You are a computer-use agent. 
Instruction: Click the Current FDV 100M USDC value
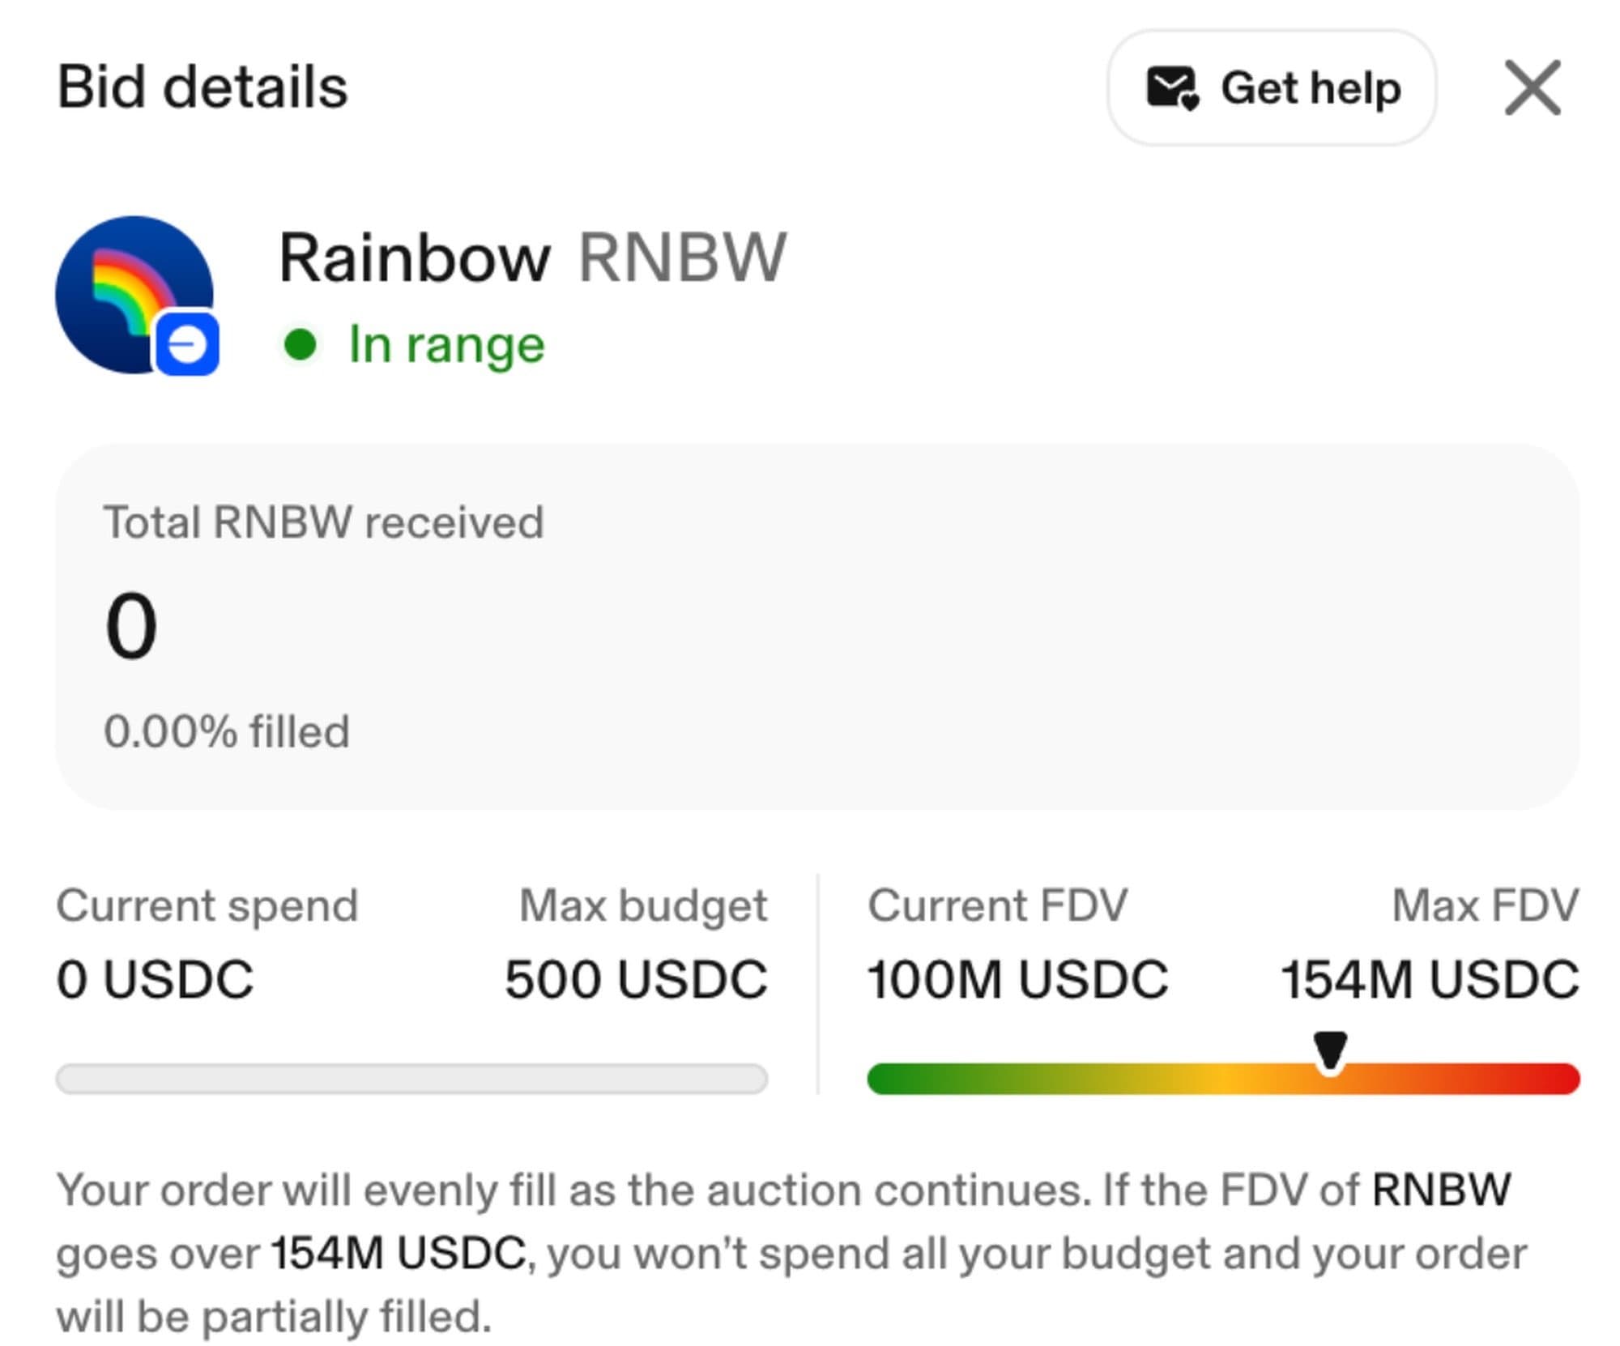pyautogui.click(x=1017, y=979)
